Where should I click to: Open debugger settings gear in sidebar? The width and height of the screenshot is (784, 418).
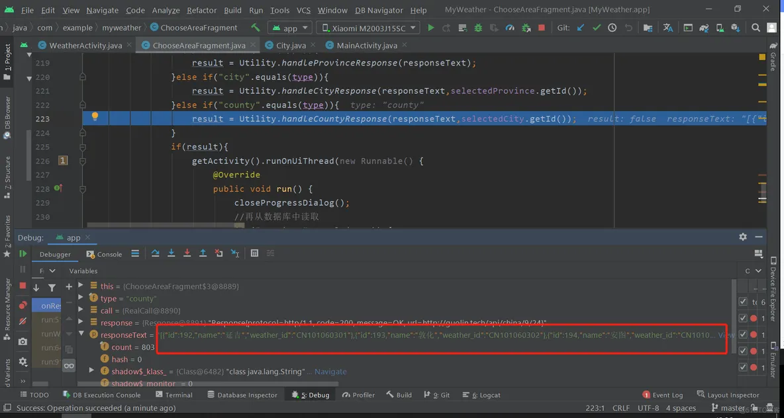[23, 362]
